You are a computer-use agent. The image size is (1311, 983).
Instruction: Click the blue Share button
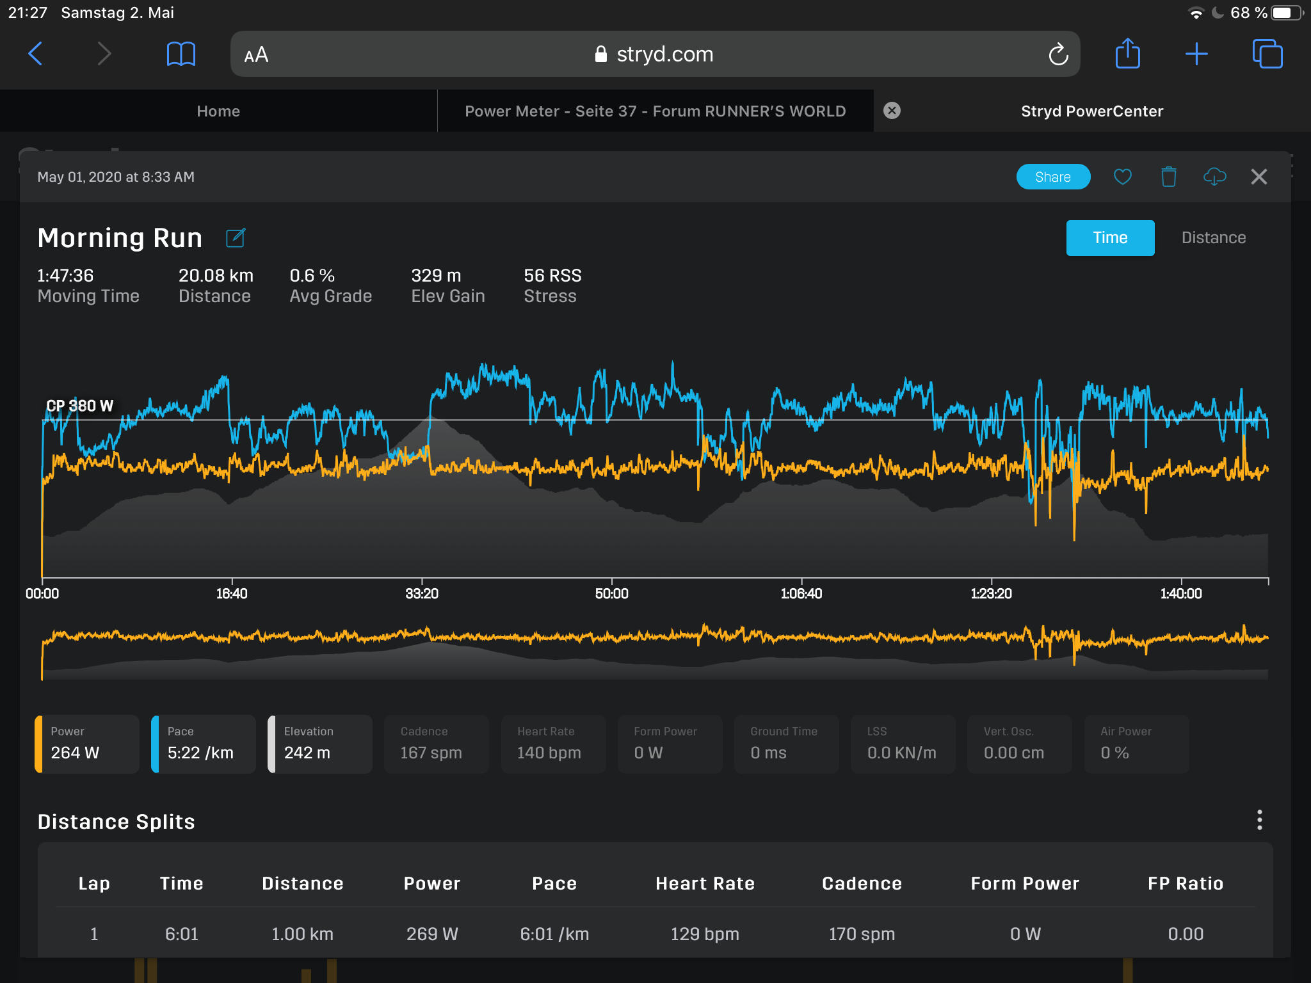point(1052,177)
